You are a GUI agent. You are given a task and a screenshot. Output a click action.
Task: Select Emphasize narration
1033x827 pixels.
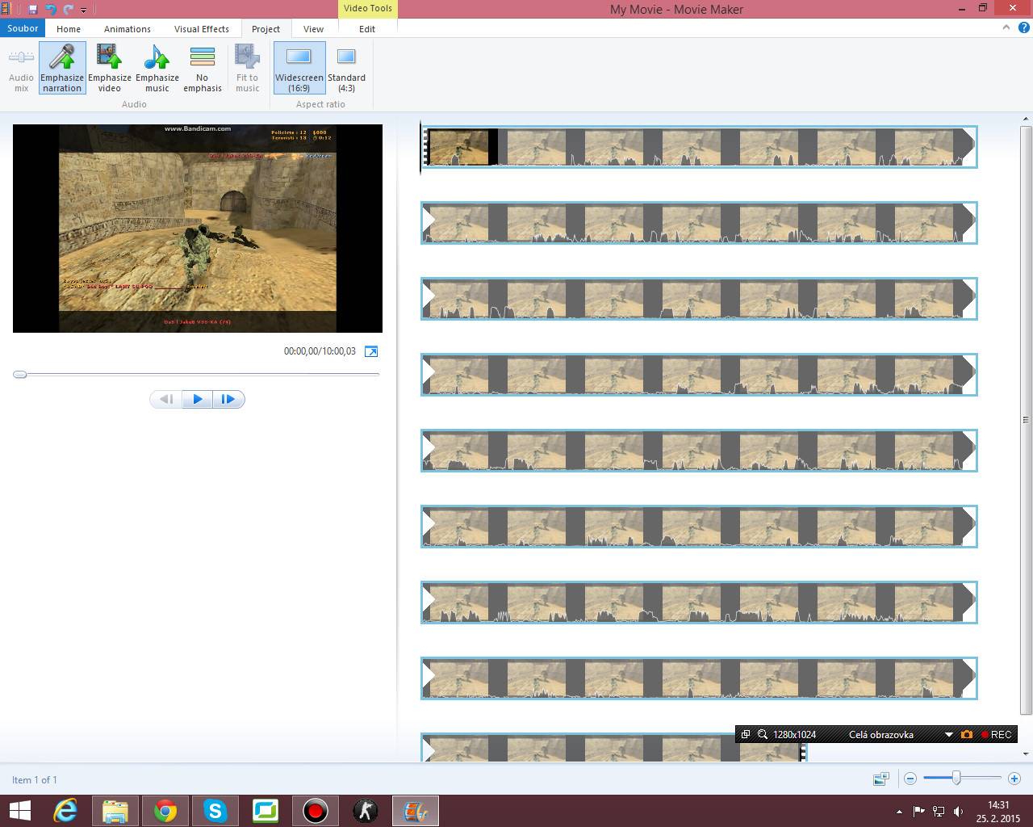pos(62,68)
